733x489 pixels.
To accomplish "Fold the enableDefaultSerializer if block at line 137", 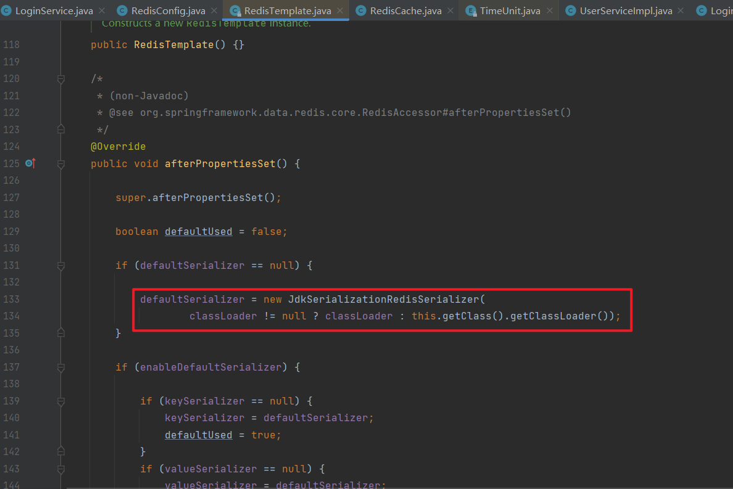I will (60, 368).
